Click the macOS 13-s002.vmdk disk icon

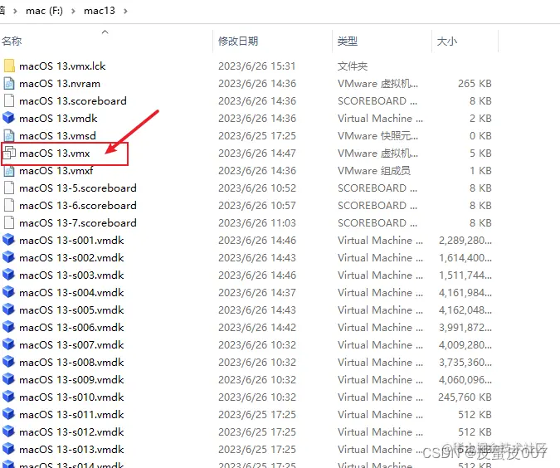(8, 257)
